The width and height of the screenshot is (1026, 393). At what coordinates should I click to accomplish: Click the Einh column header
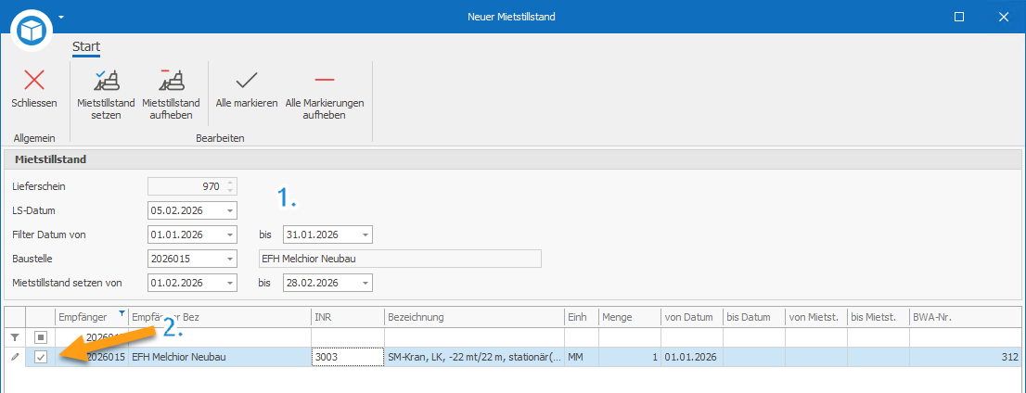[x=582, y=317]
